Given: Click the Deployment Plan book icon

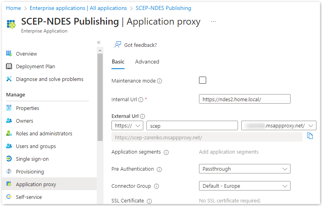Looking at the screenshot, I should pos(9,66).
